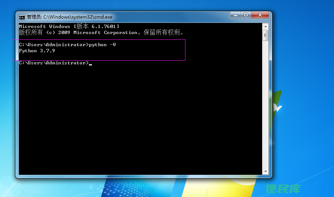Click the scrollbar down arrow
The width and height of the screenshot is (334, 197).
click(265, 172)
